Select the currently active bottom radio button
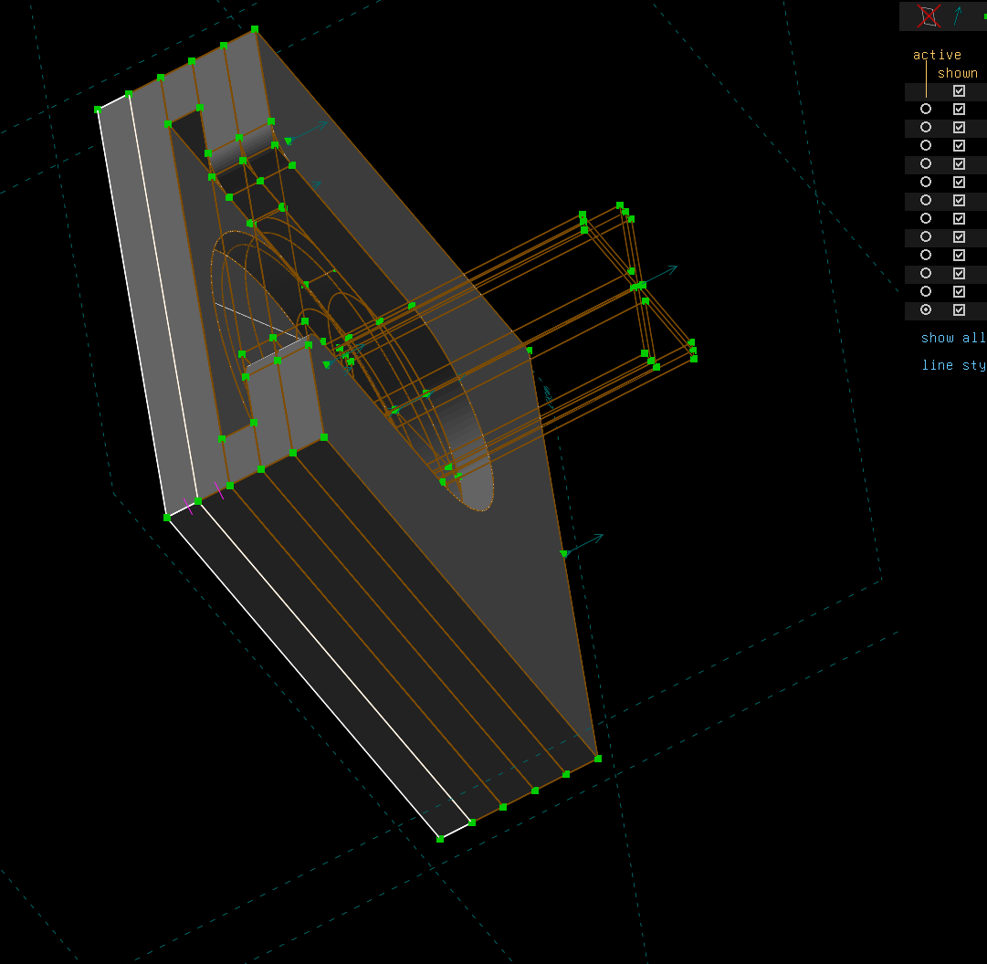 tap(926, 309)
